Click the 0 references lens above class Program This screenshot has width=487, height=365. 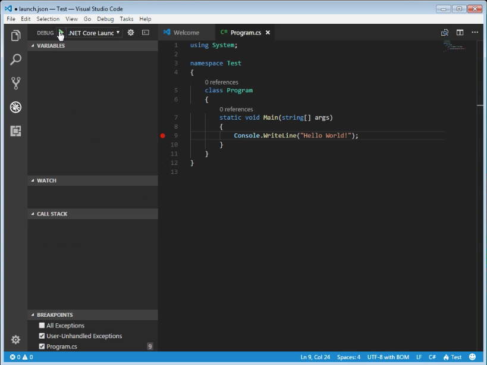pos(221,82)
